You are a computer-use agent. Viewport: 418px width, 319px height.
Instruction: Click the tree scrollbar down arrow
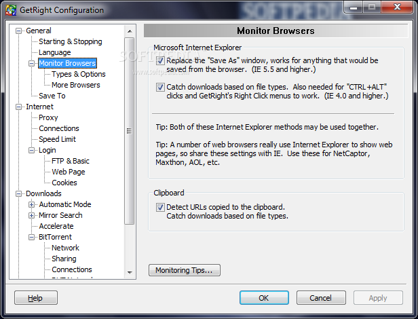(x=130, y=273)
